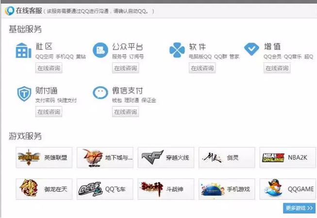Open 在线咨询 under 增值
Screen dimensions: 317x218
(277, 68)
